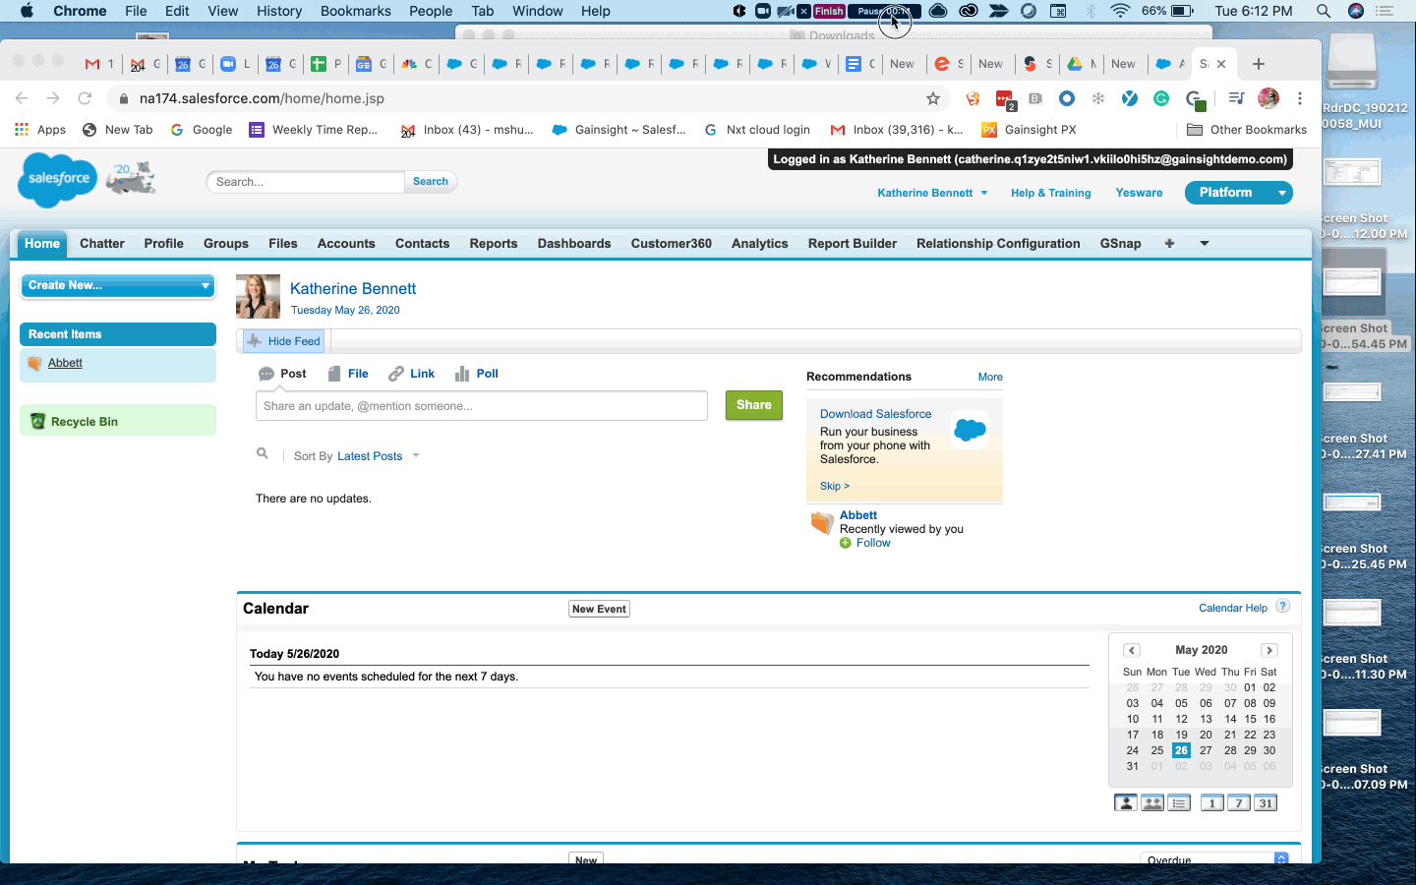Open Abbett in Recent Items
The height and width of the screenshot is (885, 1416).
[66, 363]
